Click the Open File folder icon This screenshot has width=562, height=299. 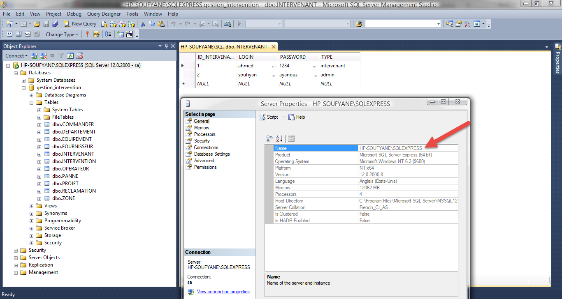coord(37,24)
